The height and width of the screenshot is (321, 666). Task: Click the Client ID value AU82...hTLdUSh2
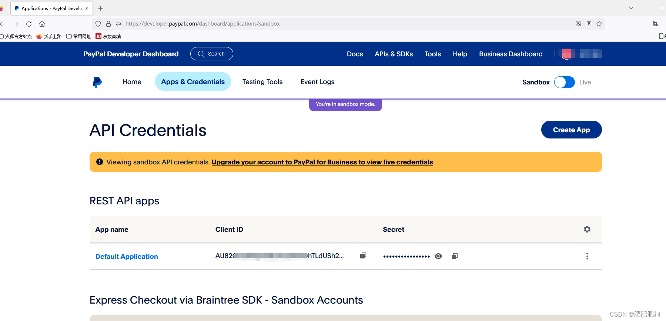tap(280, 256)
